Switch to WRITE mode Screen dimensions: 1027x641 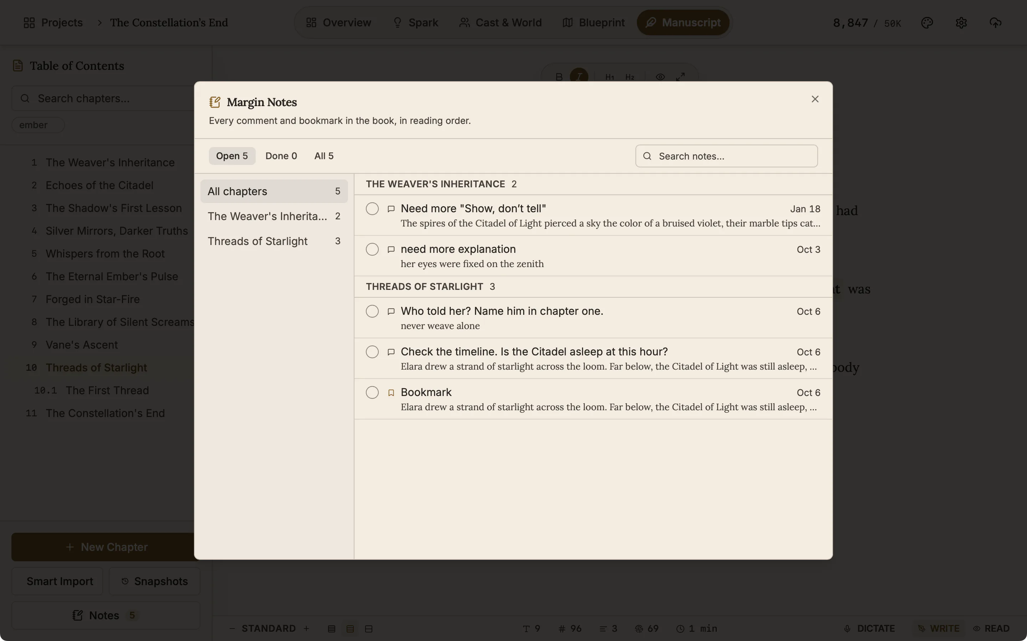click(939, 628)
